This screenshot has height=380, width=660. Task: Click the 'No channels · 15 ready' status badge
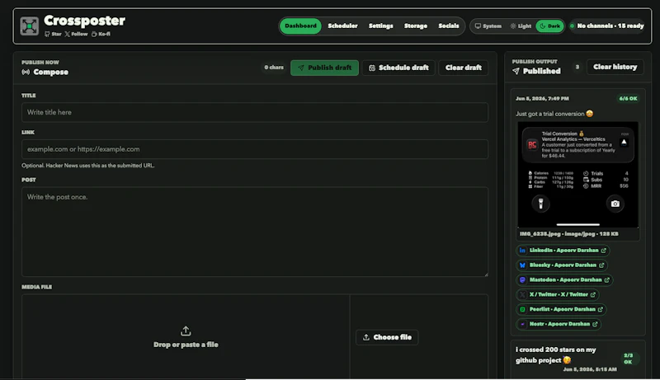[x=606, y=26]
